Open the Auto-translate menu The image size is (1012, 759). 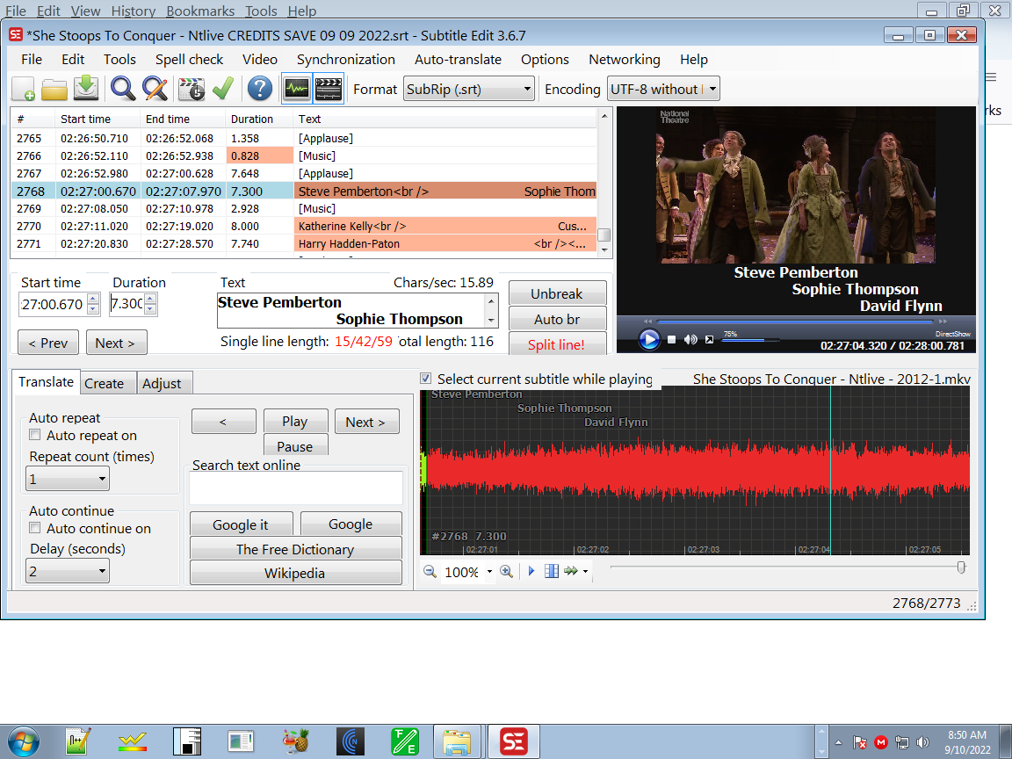pyautogui.click(x=458, y=60)
